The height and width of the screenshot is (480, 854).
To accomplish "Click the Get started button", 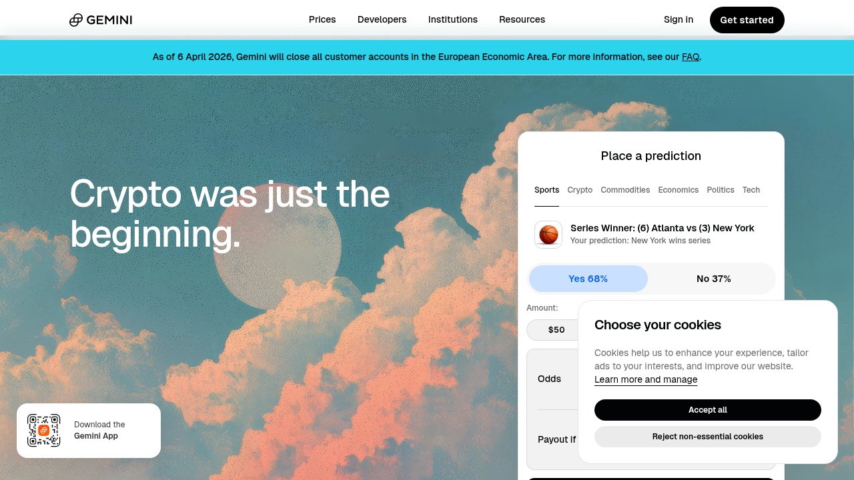I will tap(747, 20).
